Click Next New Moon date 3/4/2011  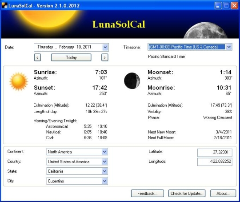[x=224, y=132]
